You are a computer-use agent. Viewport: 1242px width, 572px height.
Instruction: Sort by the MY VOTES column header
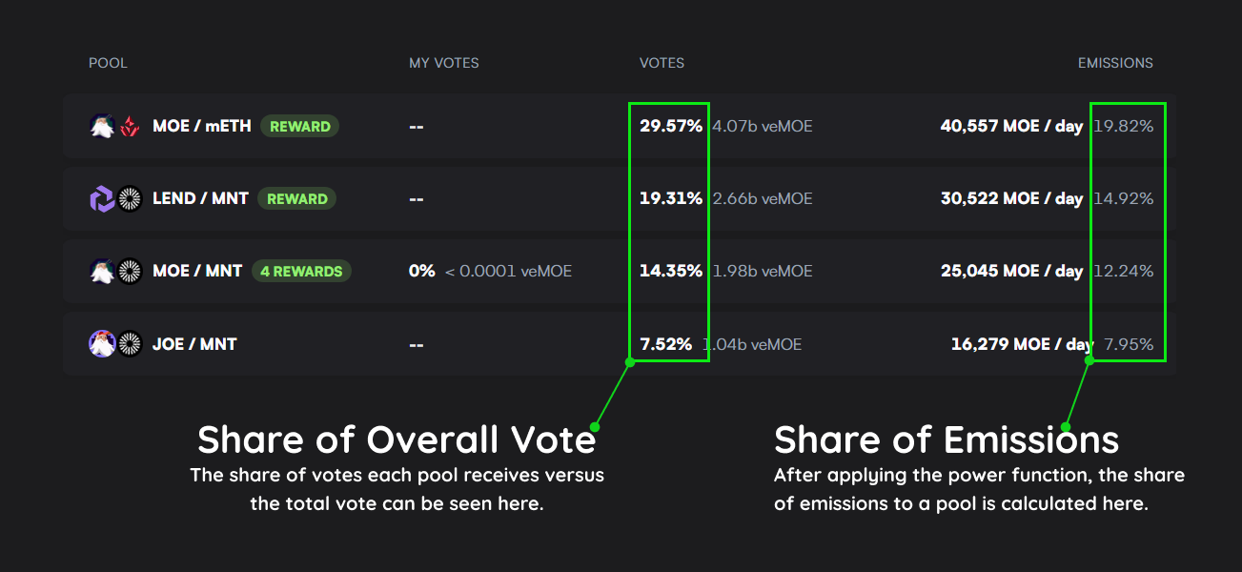coord(443,63)
